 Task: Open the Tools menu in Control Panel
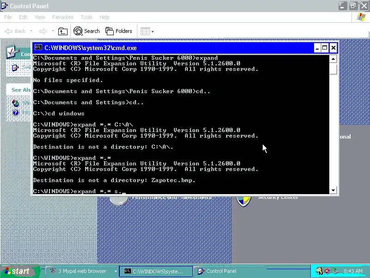coord(86,17)
